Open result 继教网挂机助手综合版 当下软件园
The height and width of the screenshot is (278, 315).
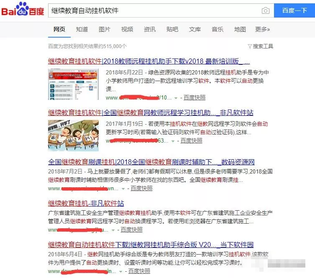coord(151,245)
